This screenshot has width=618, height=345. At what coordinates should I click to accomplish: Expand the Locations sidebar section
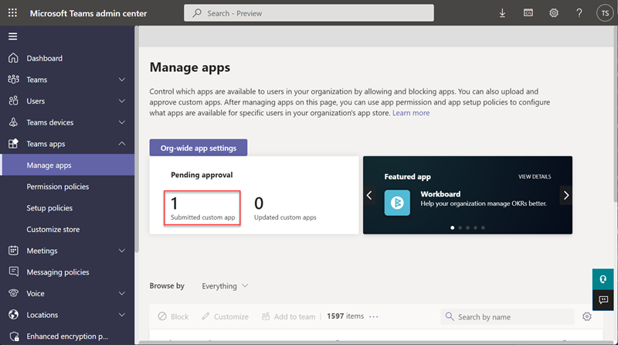(122, 314)
